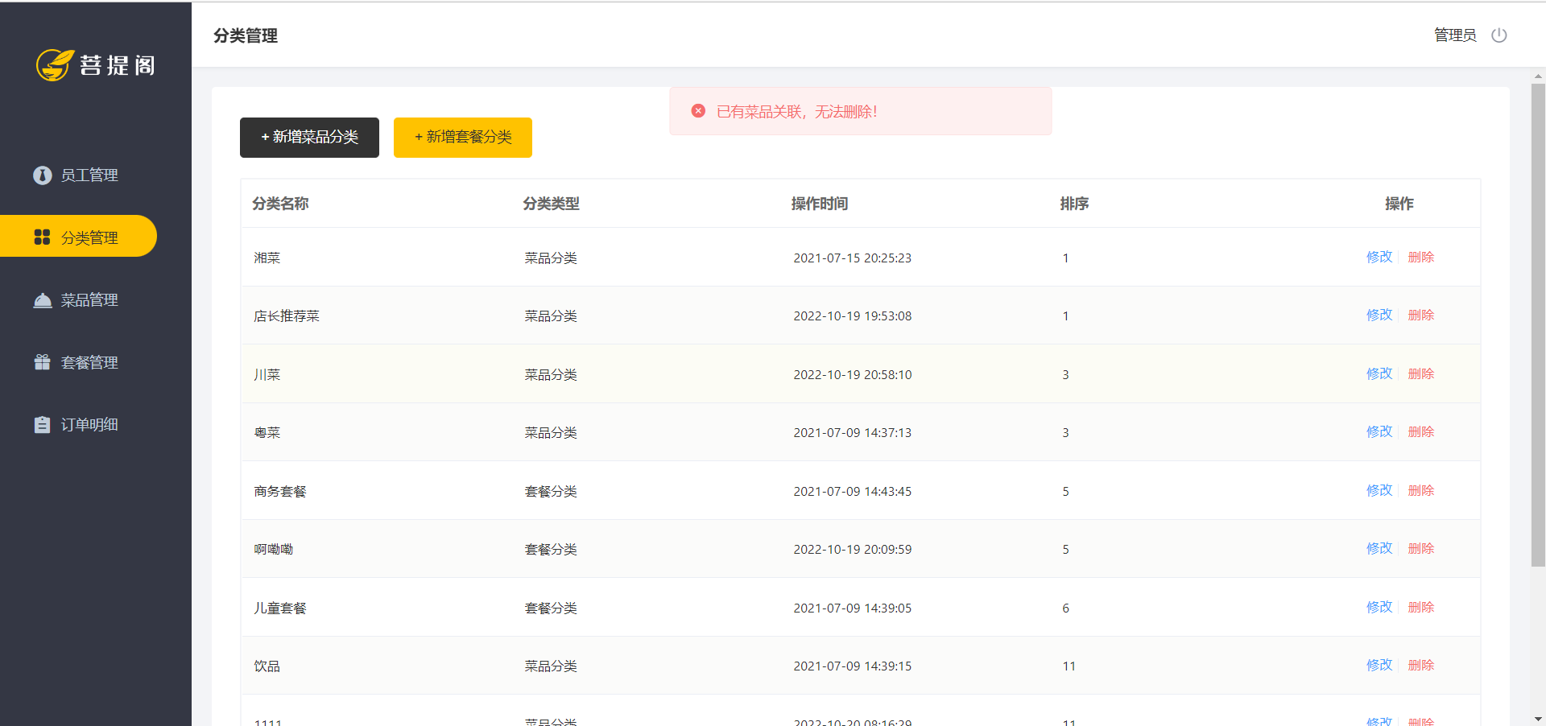Click the 套餐管理 gift icon
This screenshot has width=1546, height=726.
pos(43,362)
